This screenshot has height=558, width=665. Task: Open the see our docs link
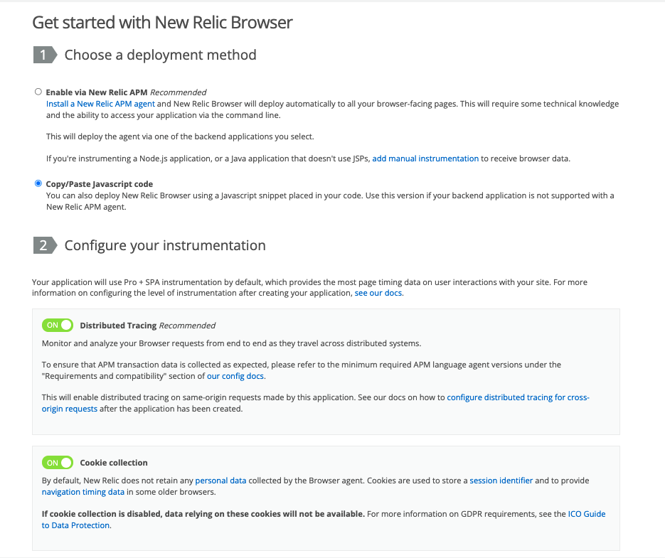378,292
